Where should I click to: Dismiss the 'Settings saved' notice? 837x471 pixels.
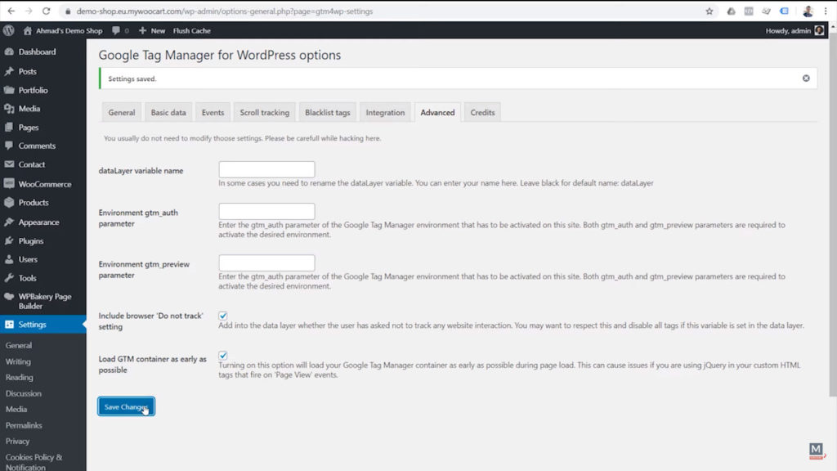coord(805,78)
